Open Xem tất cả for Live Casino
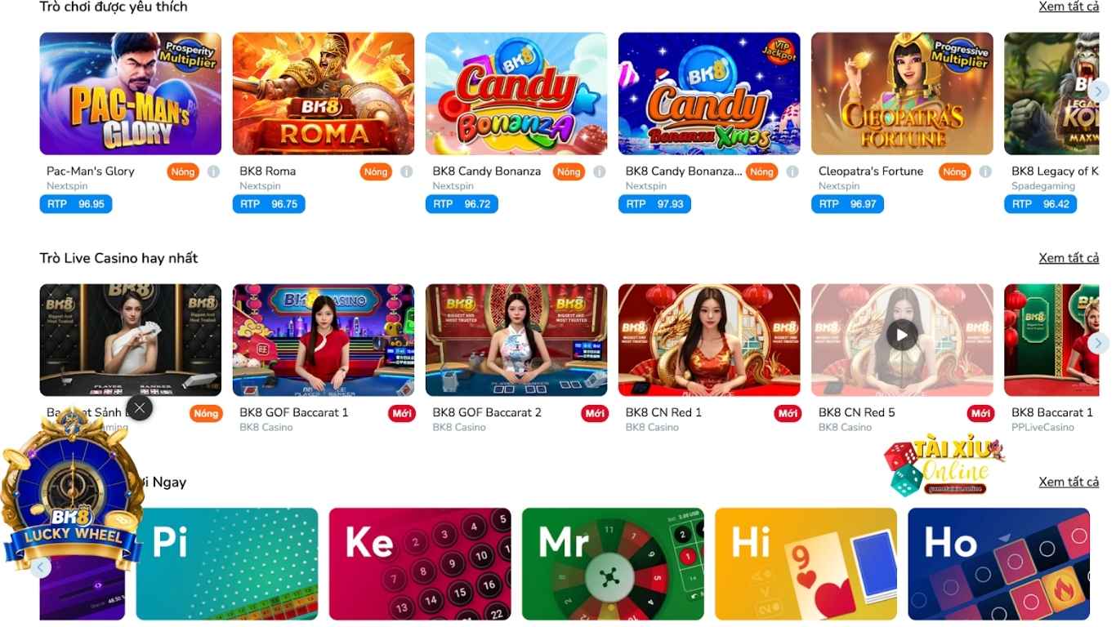This screenshot has width=1116, height=627. [1069, 258]
